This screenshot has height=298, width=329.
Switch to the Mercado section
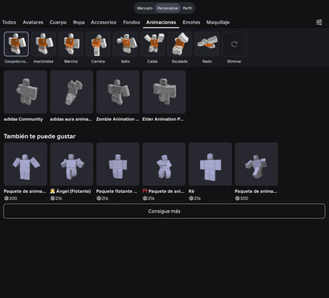[145, 8]
